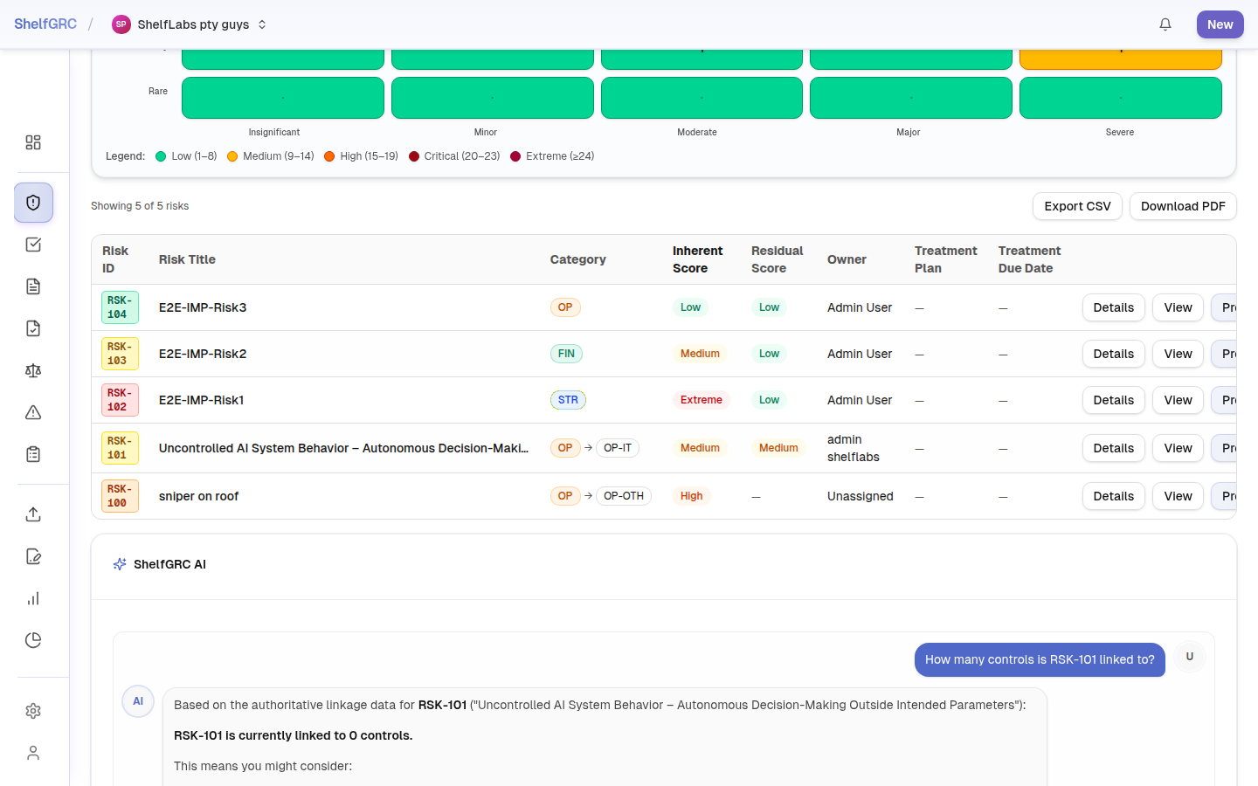This screenshot has width=1258, height=786.
Task: Open the user profile sidebar icon
Action: point(33,753)
